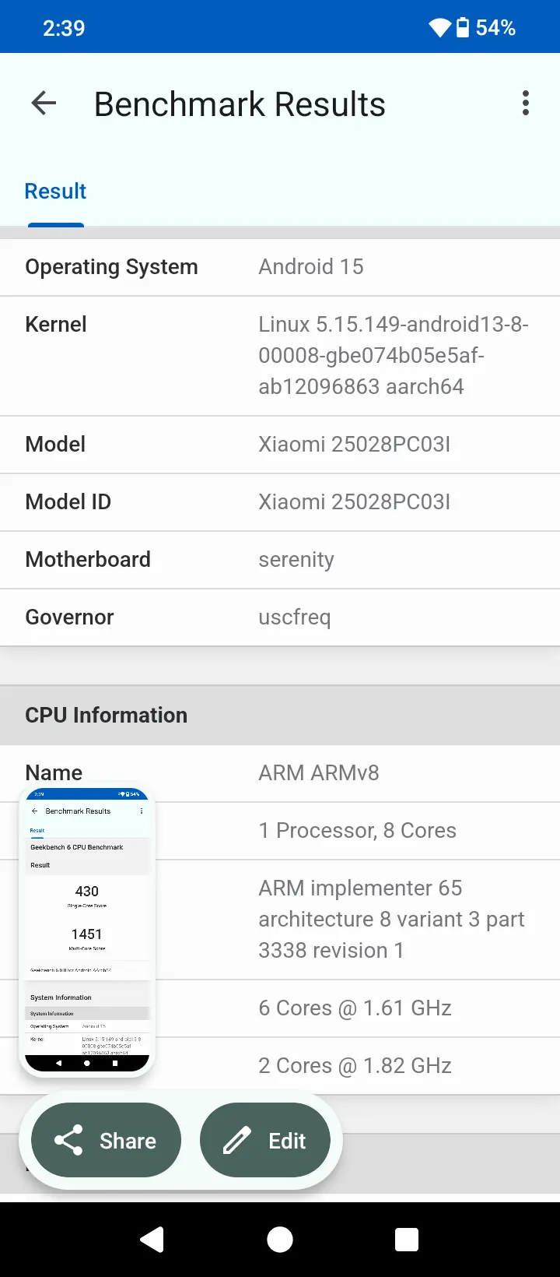Open the three-dot overflow menu

(526, 104)
